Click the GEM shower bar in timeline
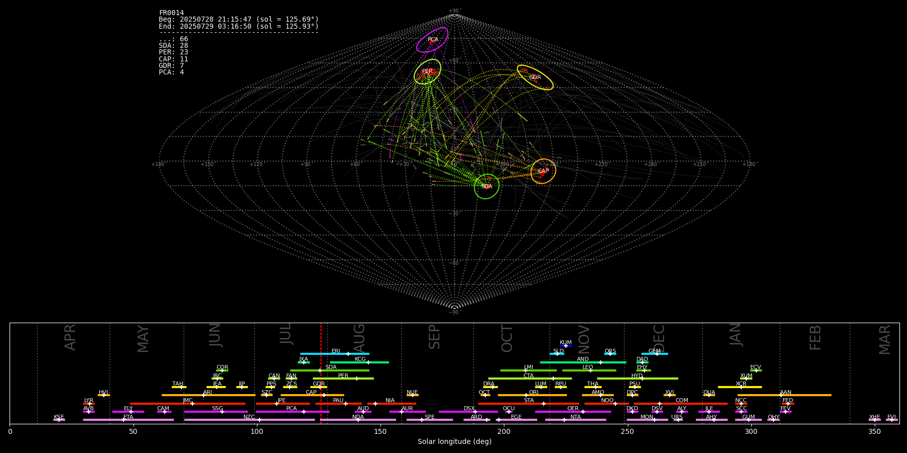This screenshot has width=907, height=453. click(x=655, y=354)
